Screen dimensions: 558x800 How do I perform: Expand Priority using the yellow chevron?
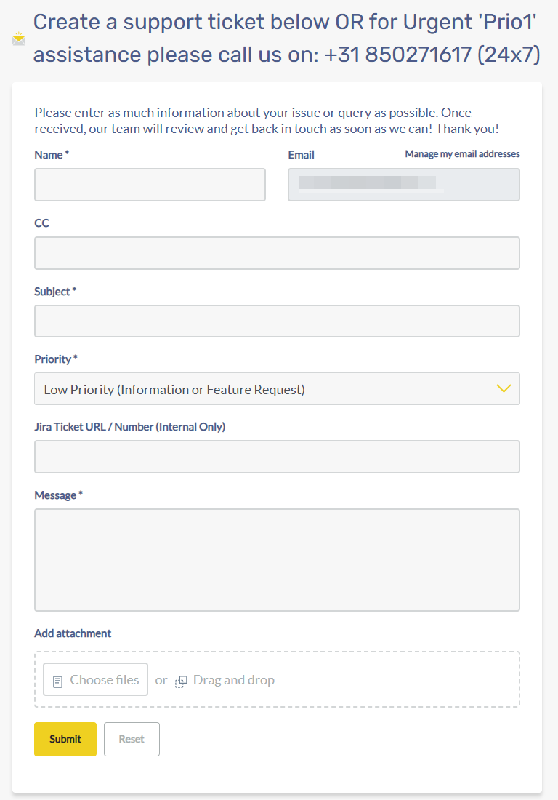504,388
